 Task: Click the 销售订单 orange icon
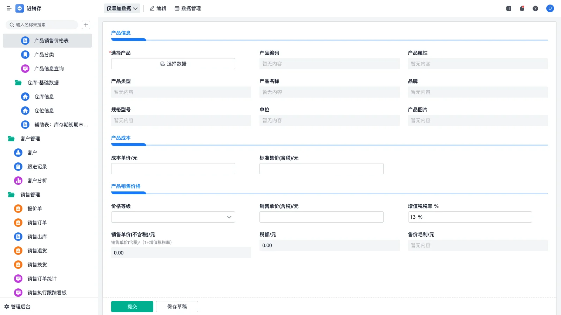(18, 223)
